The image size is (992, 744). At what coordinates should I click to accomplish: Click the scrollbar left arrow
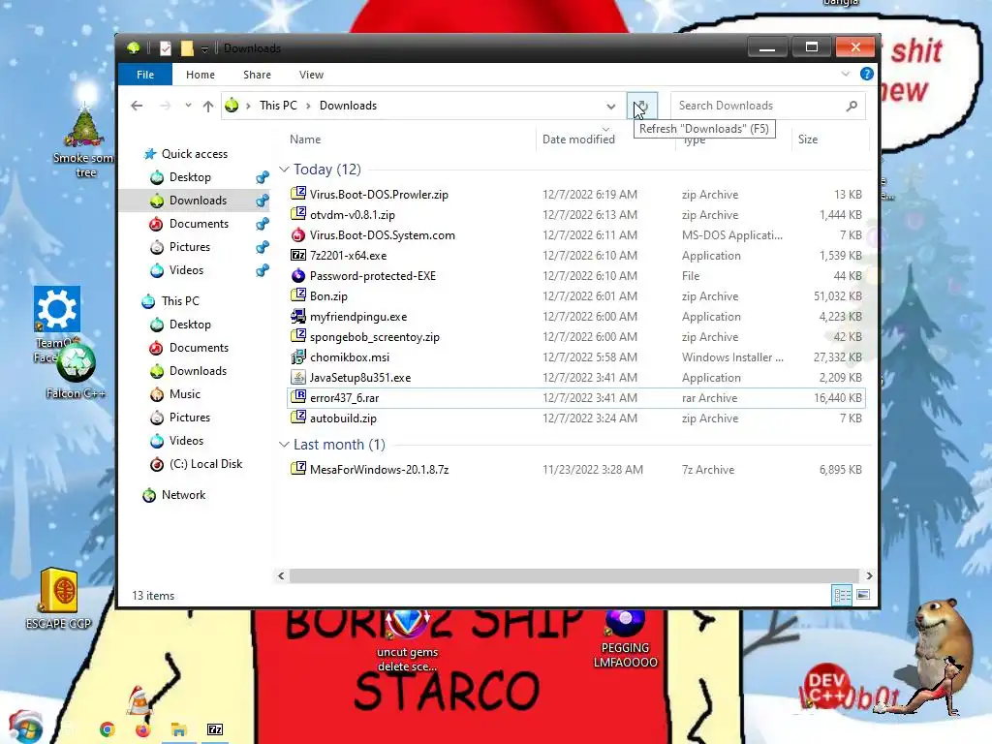tap(281, 575)
